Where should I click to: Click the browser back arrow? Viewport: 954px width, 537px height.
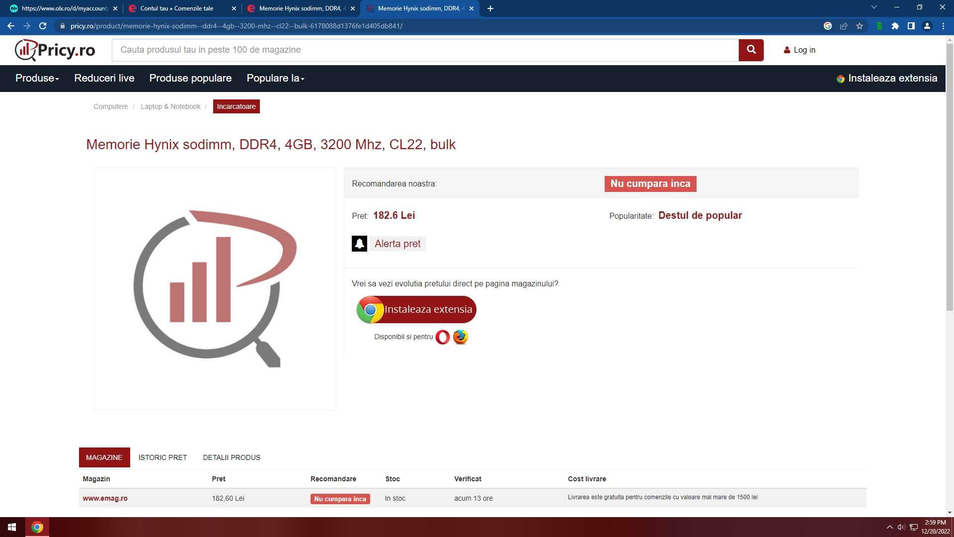(11, 26)
